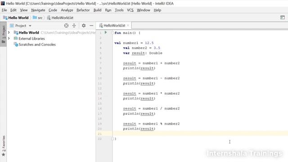Expand the Hello World project node
Viewport: 288px width, 162px height.
point(9,32)
